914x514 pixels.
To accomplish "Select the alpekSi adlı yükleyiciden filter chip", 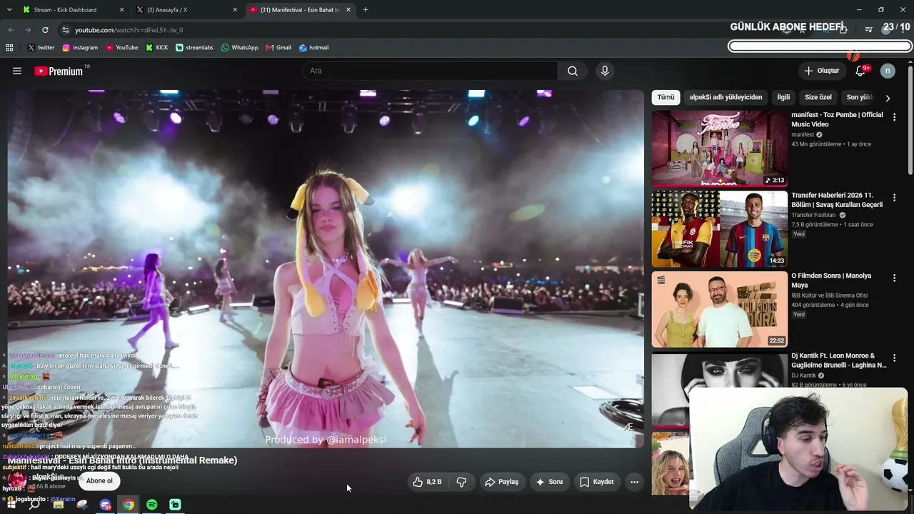I will point(725,97).
